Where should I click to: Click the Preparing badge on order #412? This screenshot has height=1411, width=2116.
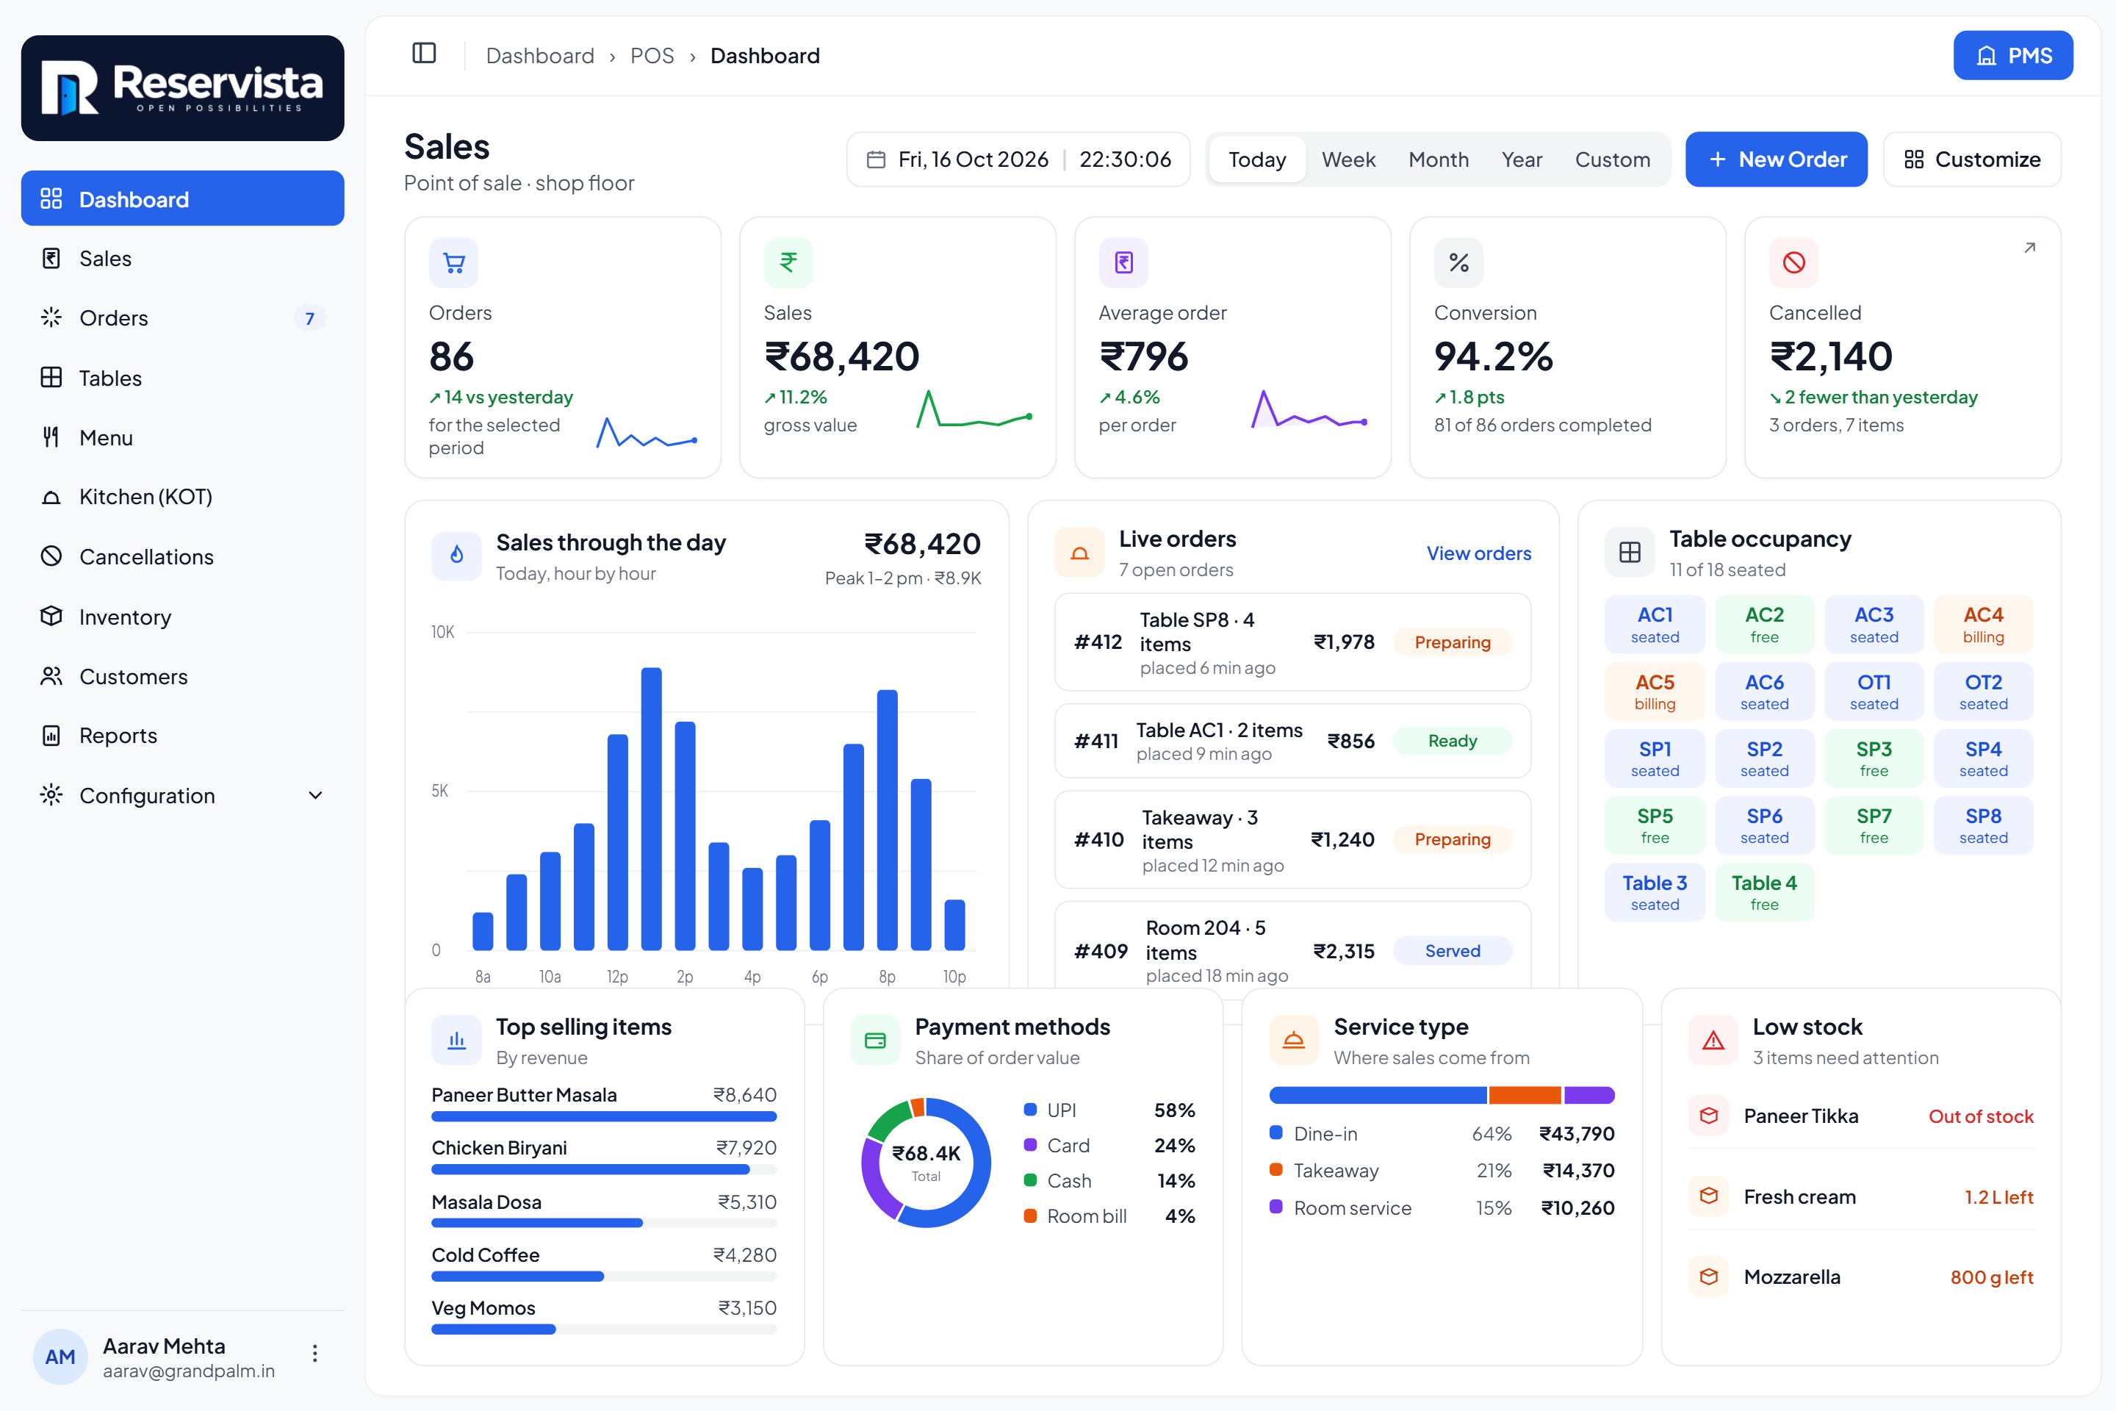(x=1452, y=642)
